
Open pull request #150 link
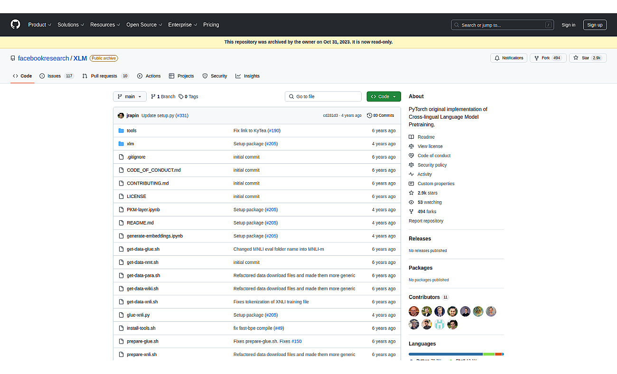coord(297,341)
